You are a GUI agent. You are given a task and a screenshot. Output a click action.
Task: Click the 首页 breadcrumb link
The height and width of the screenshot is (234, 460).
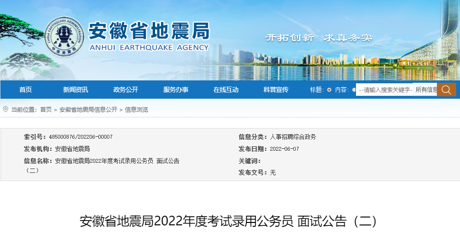[x=46, y=110]
